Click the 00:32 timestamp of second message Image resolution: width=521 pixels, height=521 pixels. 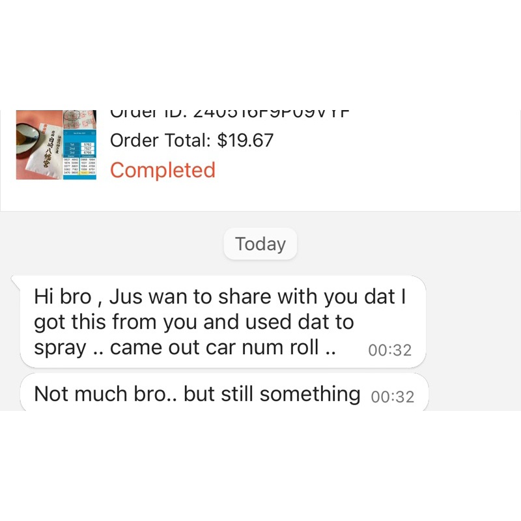(x=392, y=397)
